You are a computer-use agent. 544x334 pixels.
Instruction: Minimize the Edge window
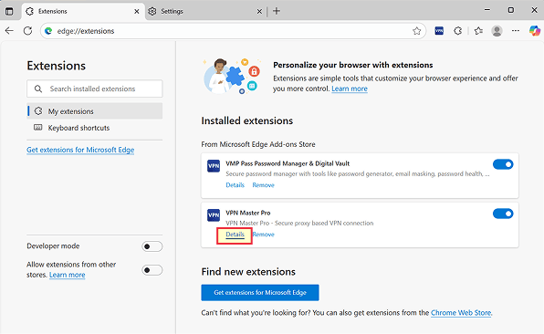[x=487, y=10]
